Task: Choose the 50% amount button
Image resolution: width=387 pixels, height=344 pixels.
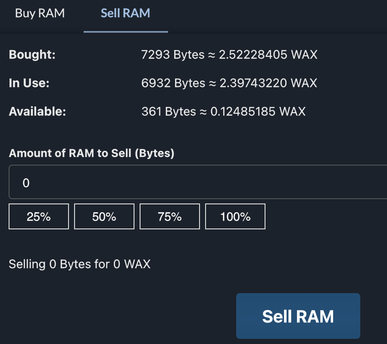Action: coord(104,216)
